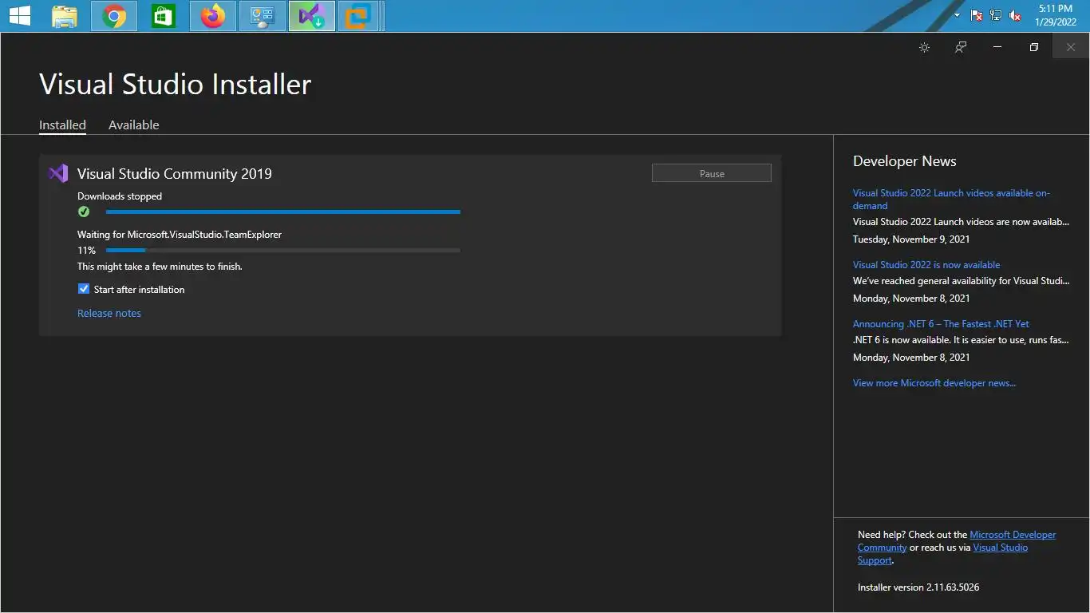This screenshot has height=613, width=1090.
Task: Click the 'Visual Studio Installer' heading
Action: point(176,85)
